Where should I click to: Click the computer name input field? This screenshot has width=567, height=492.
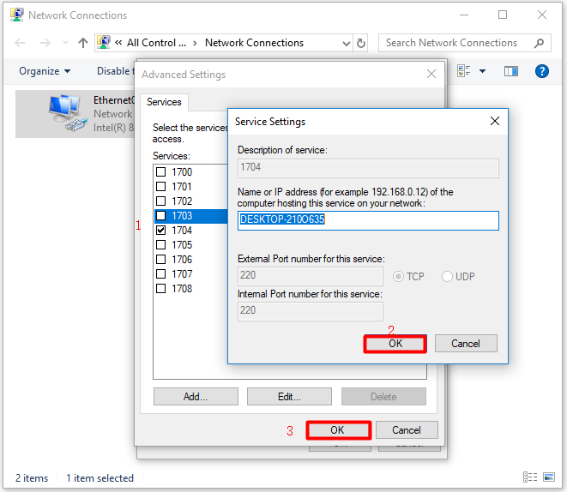coord(368,220)
